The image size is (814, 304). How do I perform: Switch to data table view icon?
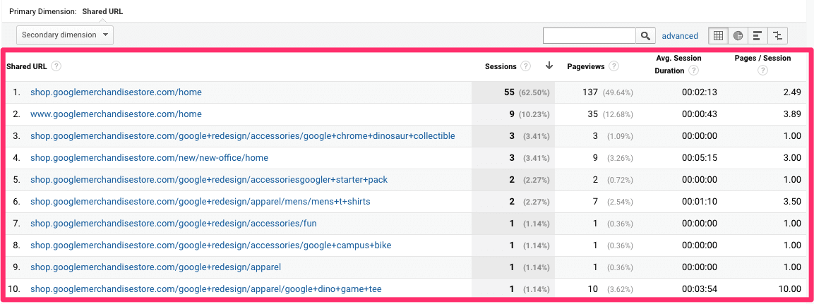pos(718,36)
